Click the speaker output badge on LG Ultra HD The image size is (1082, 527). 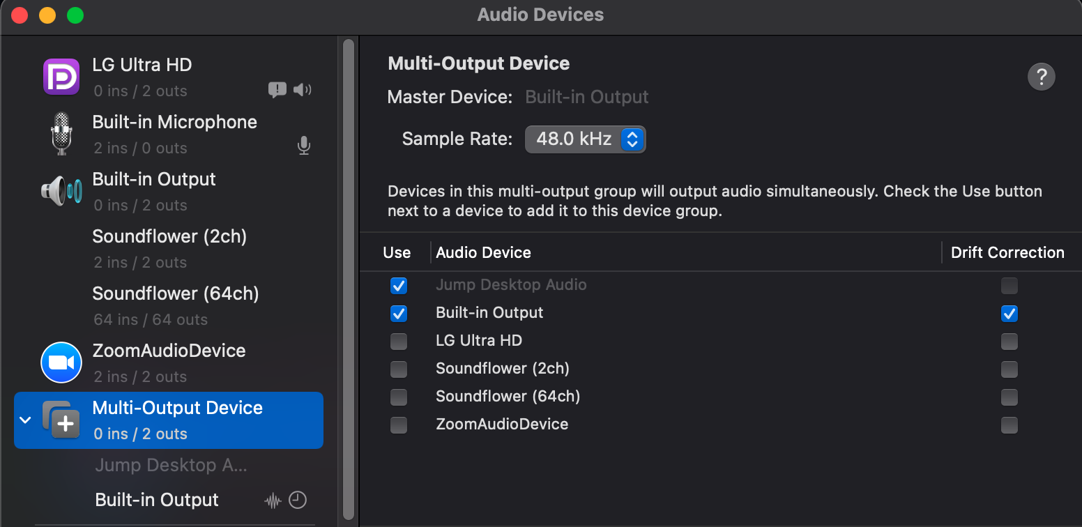click(x=302, y=90)
